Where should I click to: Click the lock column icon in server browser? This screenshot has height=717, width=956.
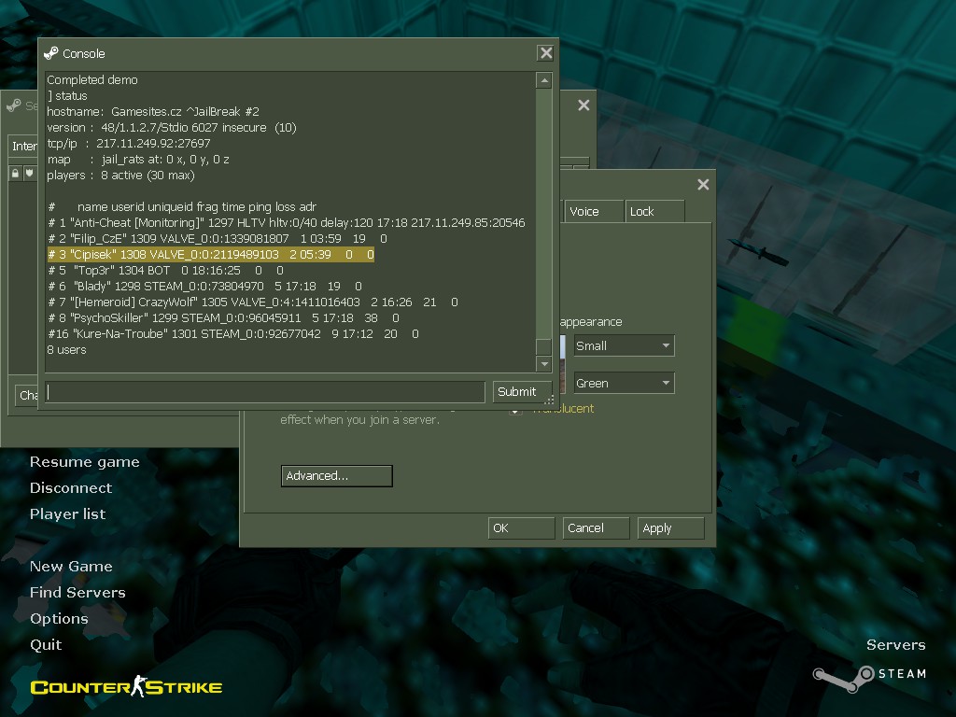click(x=15, y=174)
